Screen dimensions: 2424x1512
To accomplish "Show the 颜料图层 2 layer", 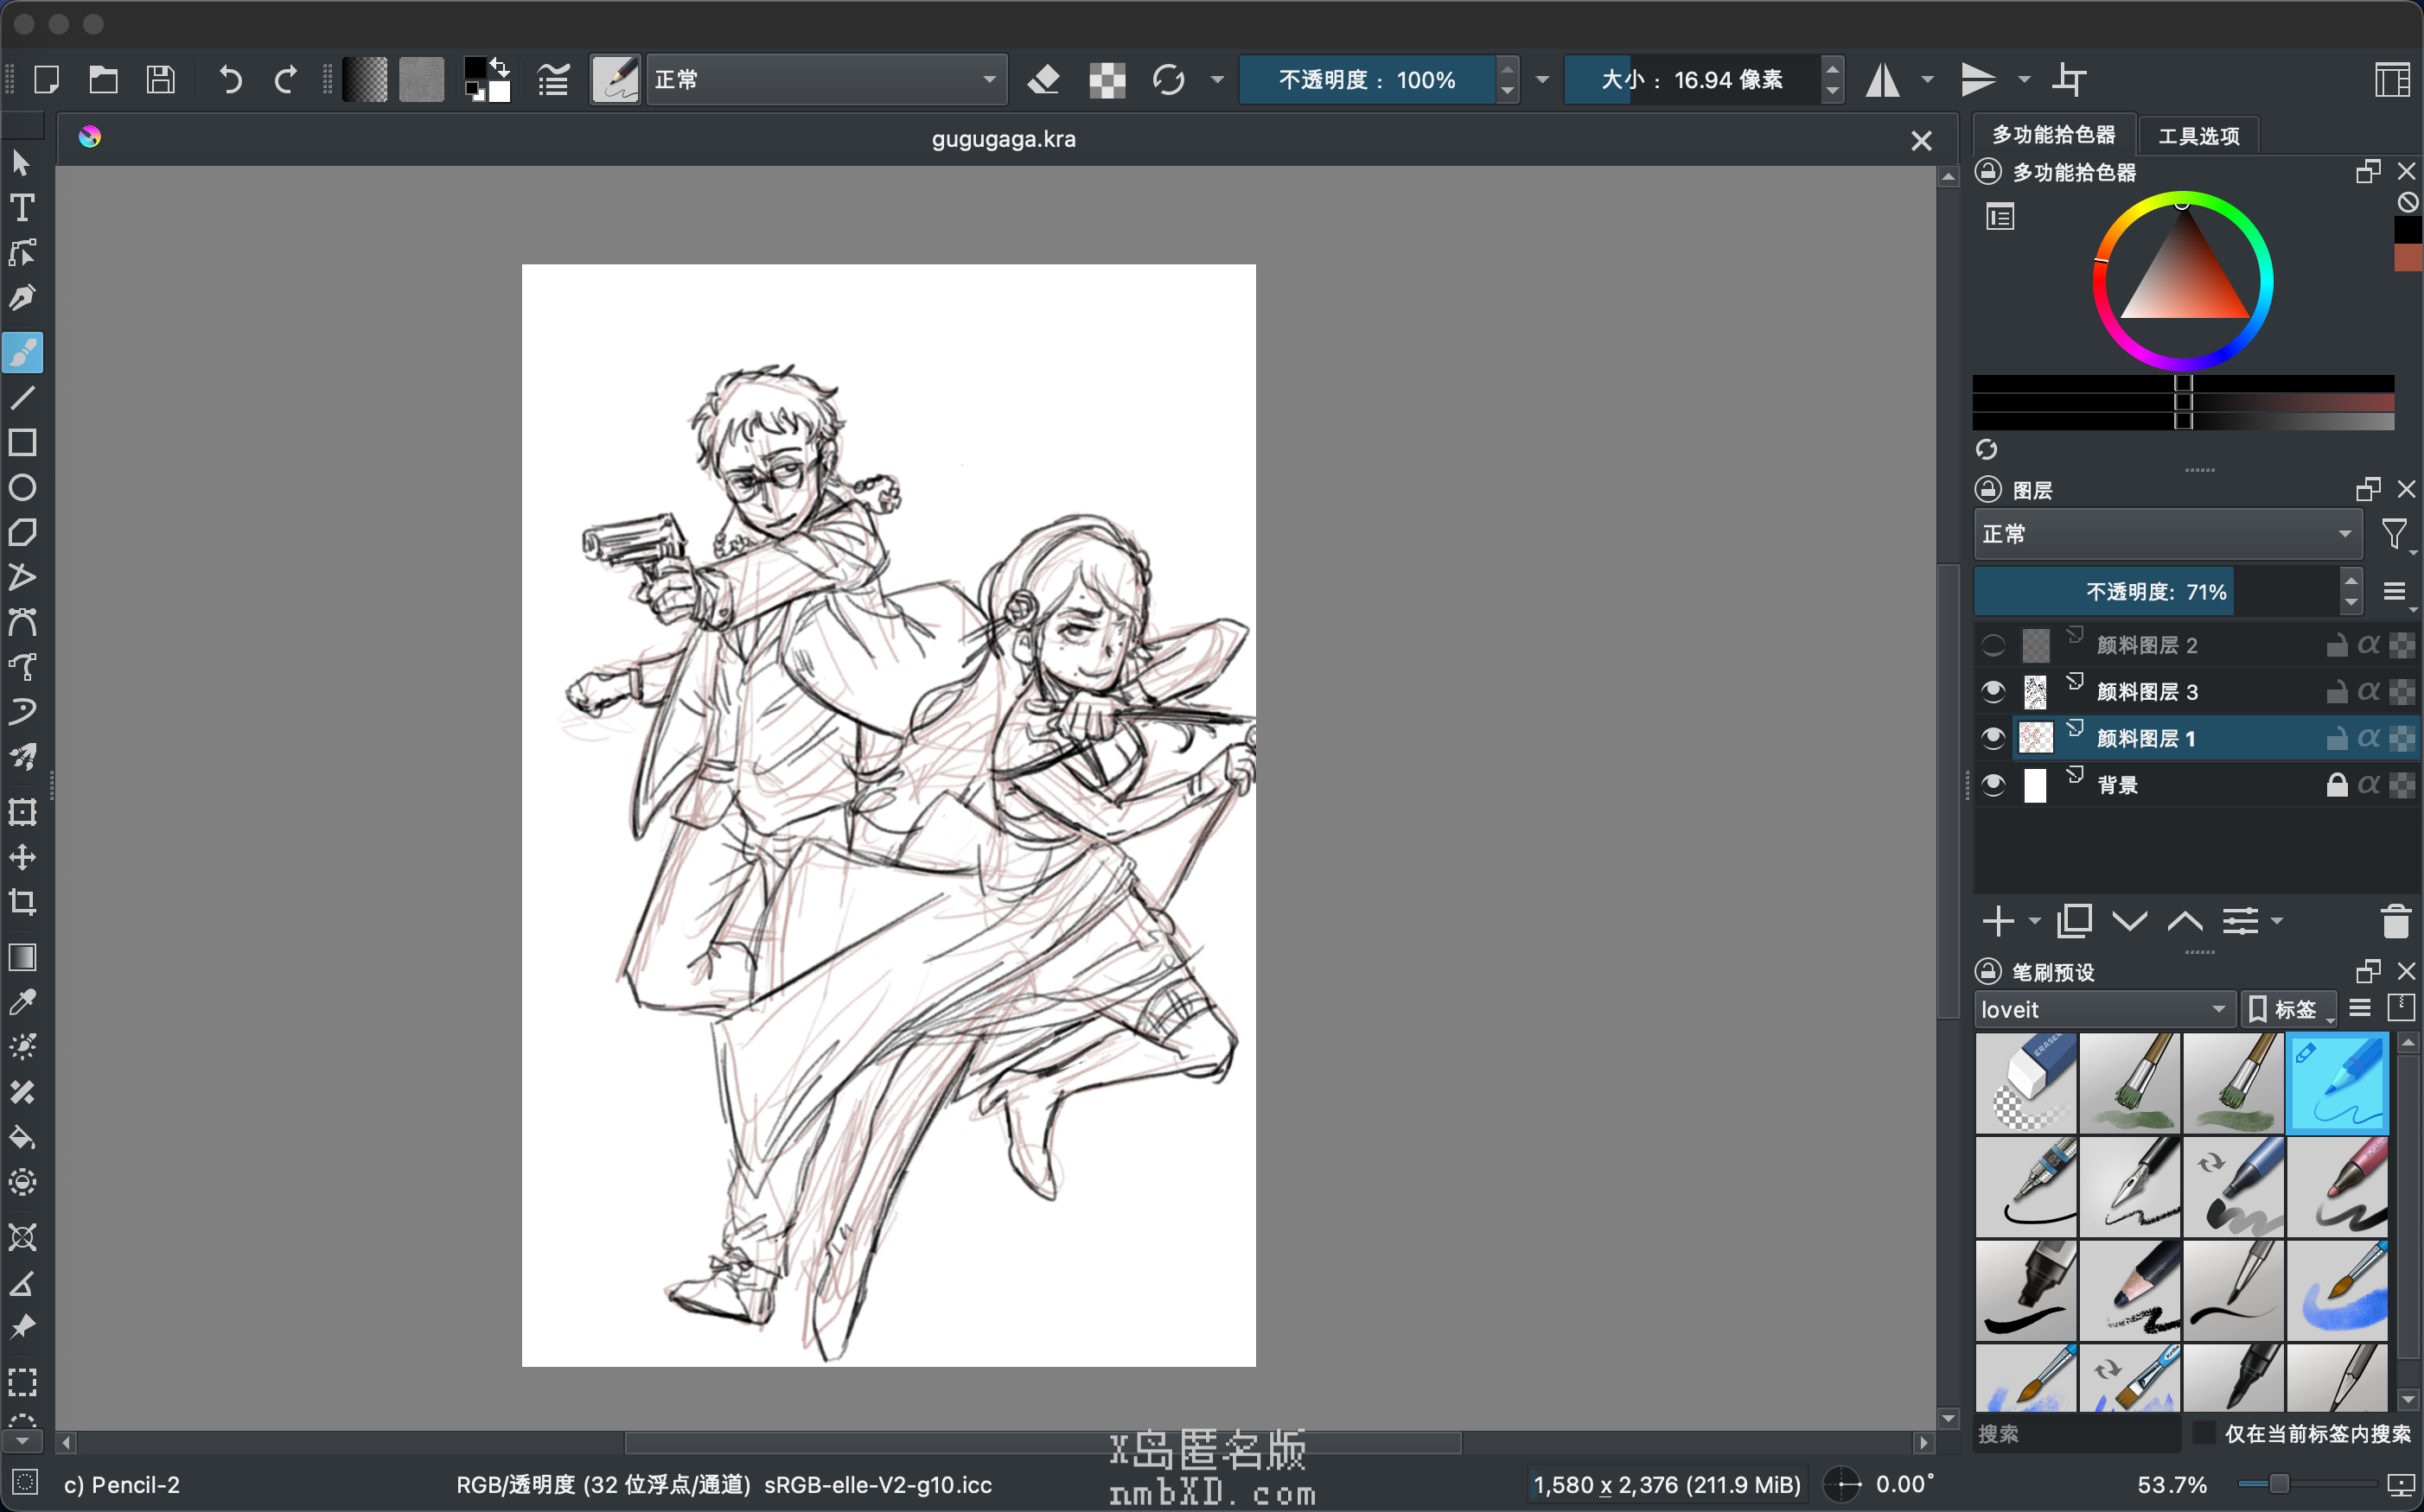I will tap(1993, 645).
